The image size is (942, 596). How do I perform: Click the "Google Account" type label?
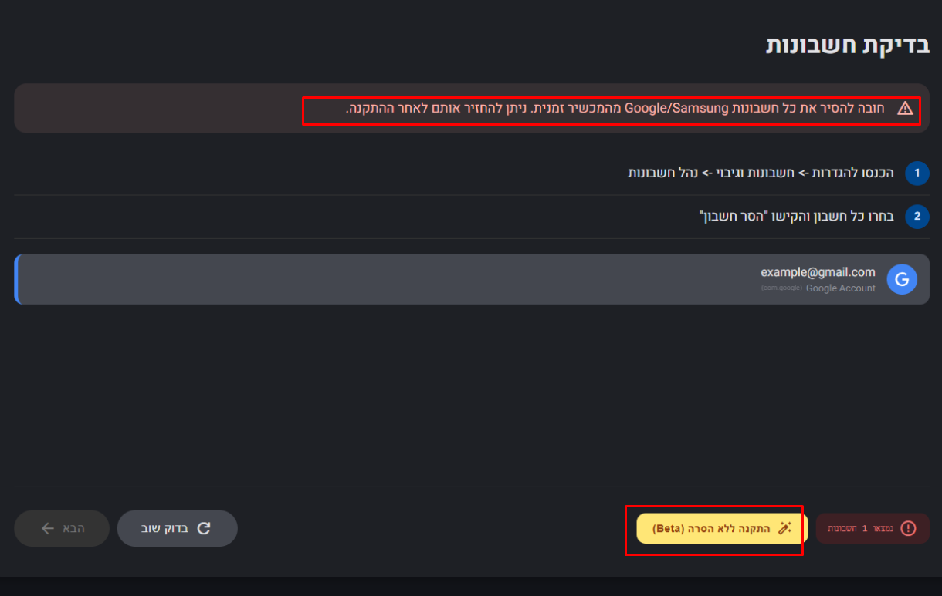click(x=840, y=288)
